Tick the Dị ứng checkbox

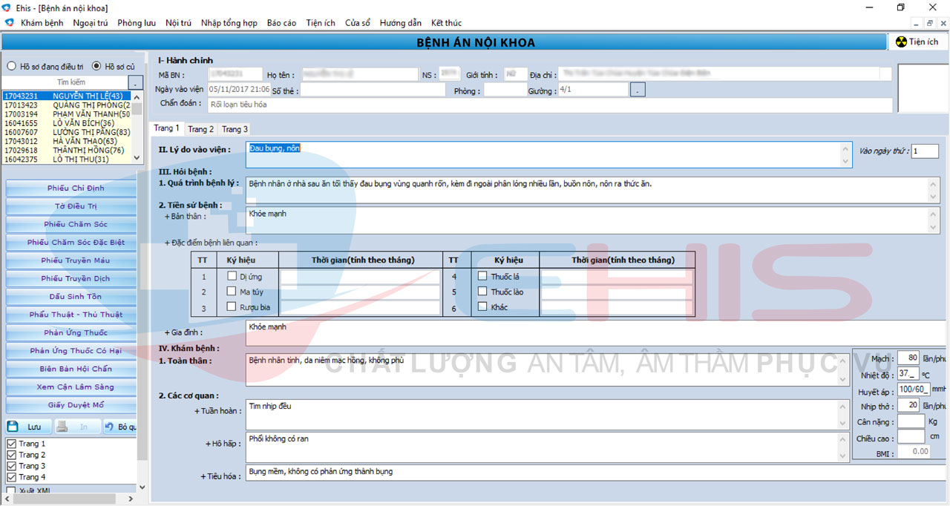click(x=232, y=276)
